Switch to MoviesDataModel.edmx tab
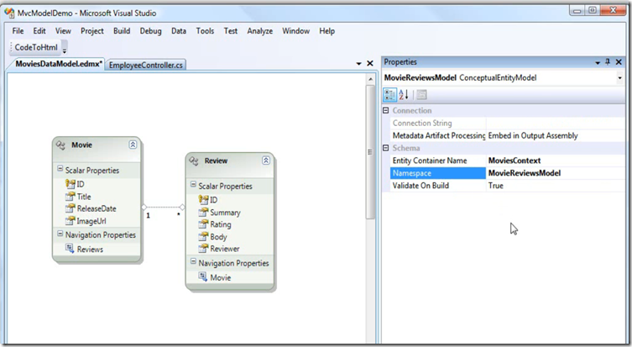The height and width of the screenshot is (347, 632). pos(59,64)
